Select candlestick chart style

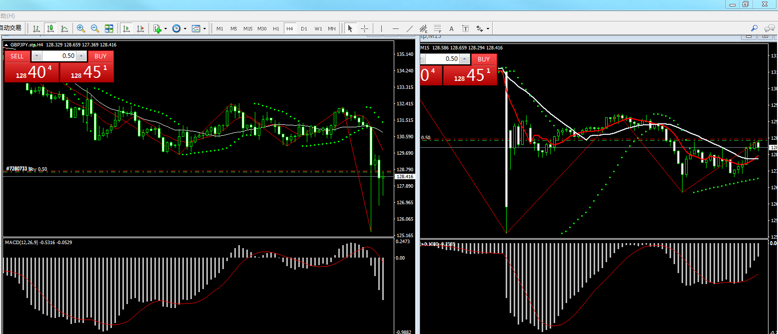pyautogui.click(x=50, y=28)
